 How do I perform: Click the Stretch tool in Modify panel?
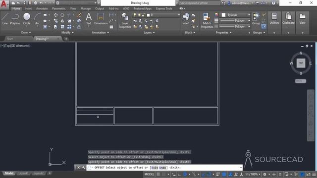tap(55, 27)
